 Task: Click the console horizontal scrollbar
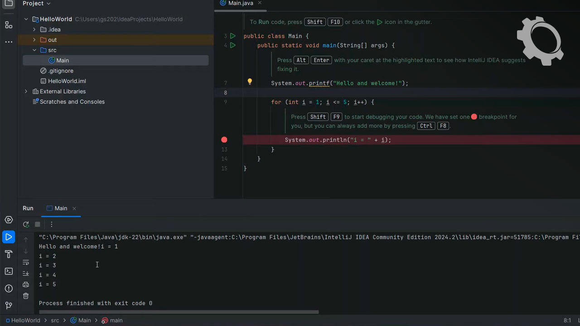pyautogui.click(x=179, y=312)
